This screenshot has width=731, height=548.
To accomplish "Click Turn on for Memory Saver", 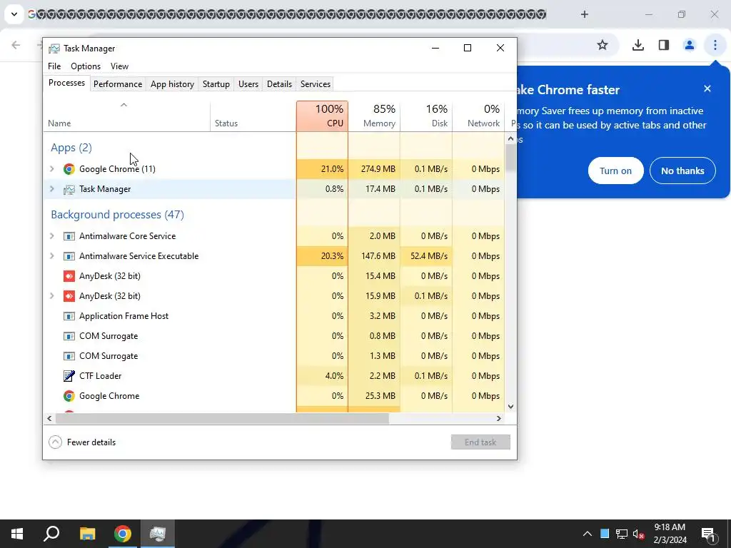I will click(x=615, y=171).
